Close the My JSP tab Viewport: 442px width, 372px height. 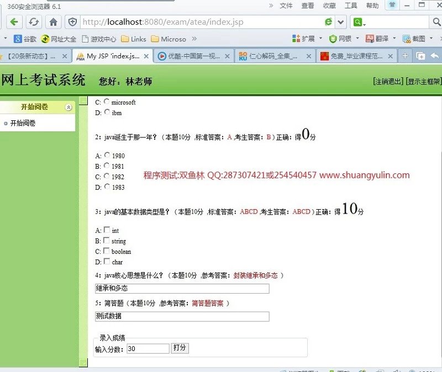point(146,56)
